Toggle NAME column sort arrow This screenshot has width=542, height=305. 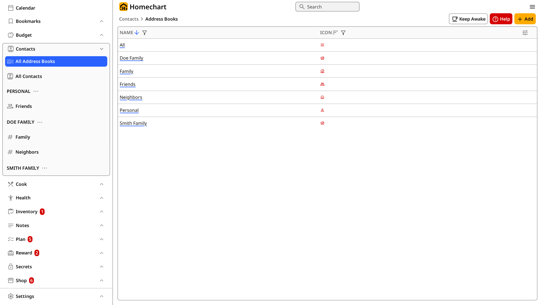pos(137,33)
